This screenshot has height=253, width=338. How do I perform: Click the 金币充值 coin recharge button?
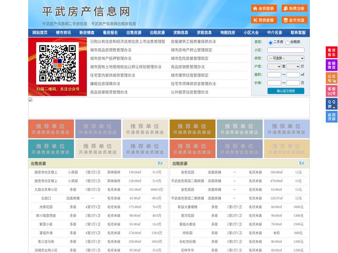point(294,20)
